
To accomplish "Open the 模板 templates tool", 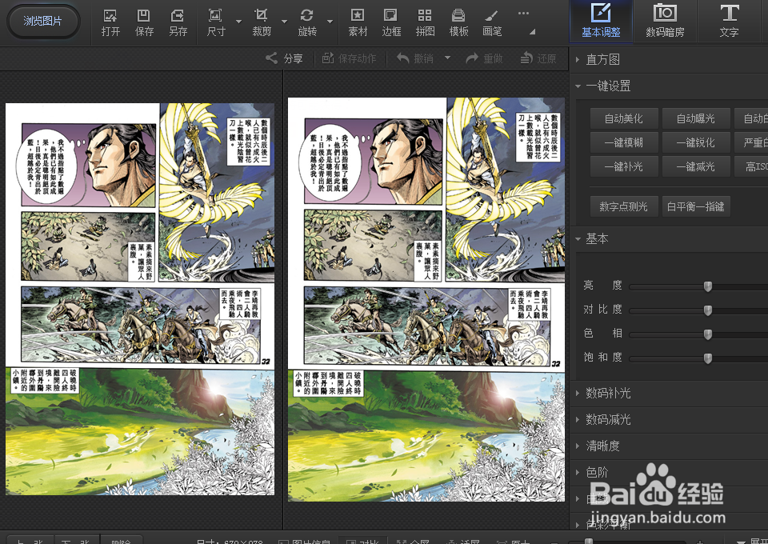I will point(458,22).
